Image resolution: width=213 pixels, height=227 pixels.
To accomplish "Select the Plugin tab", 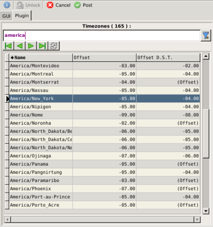I will pos(22,15).
